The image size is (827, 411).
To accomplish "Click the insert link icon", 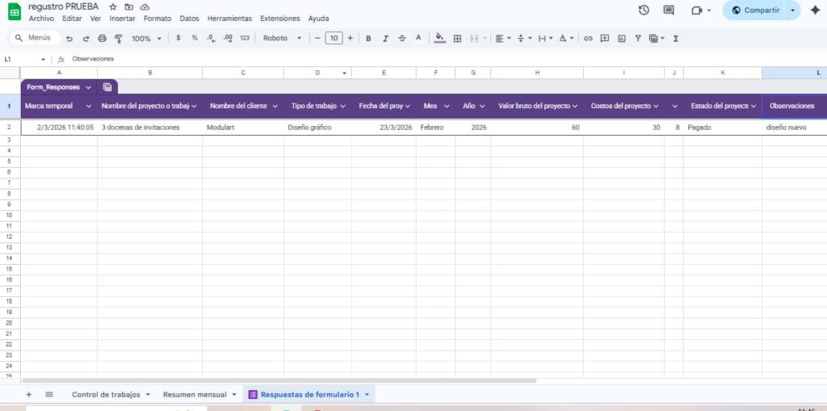I will [x=588, y=38].
